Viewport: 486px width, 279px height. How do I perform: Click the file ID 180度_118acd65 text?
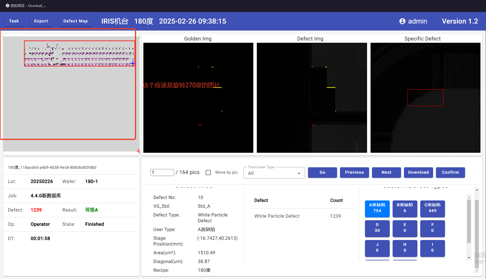(x=52, y=168)
